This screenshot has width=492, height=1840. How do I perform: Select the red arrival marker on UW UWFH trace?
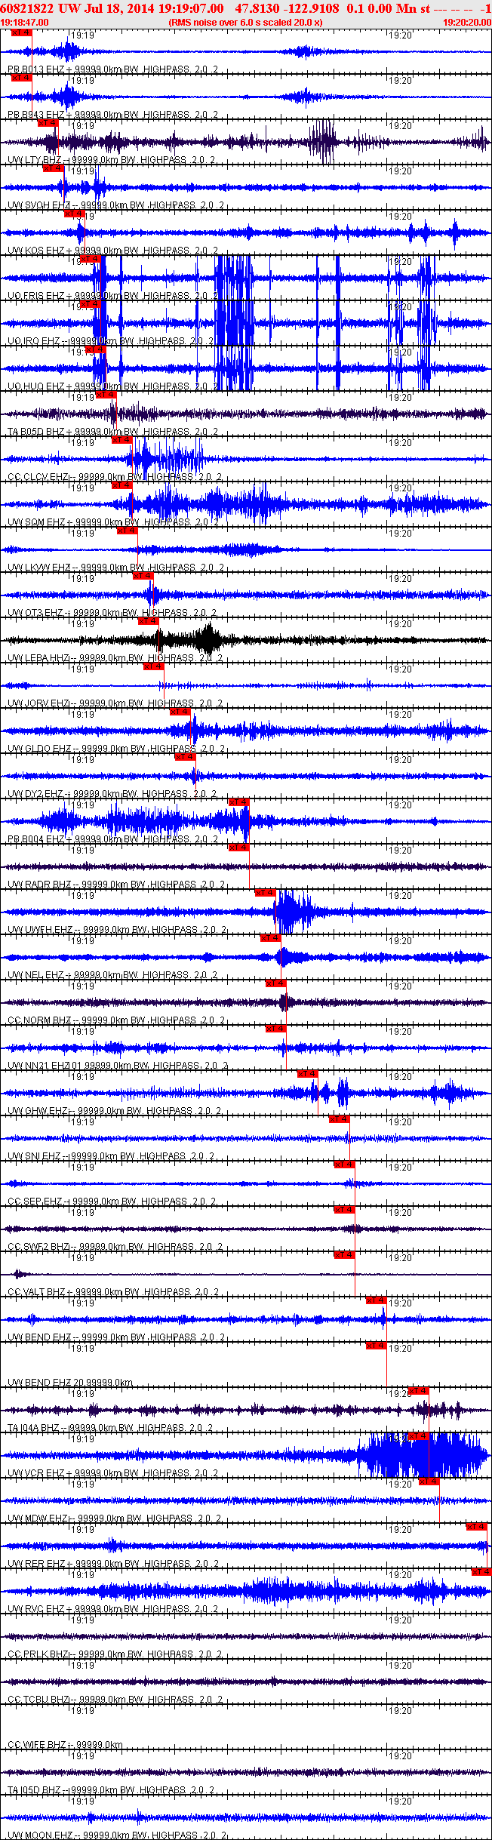[265, 893]
